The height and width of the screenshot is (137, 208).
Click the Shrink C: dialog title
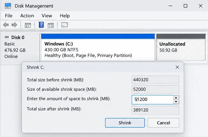tap(36, 67)
